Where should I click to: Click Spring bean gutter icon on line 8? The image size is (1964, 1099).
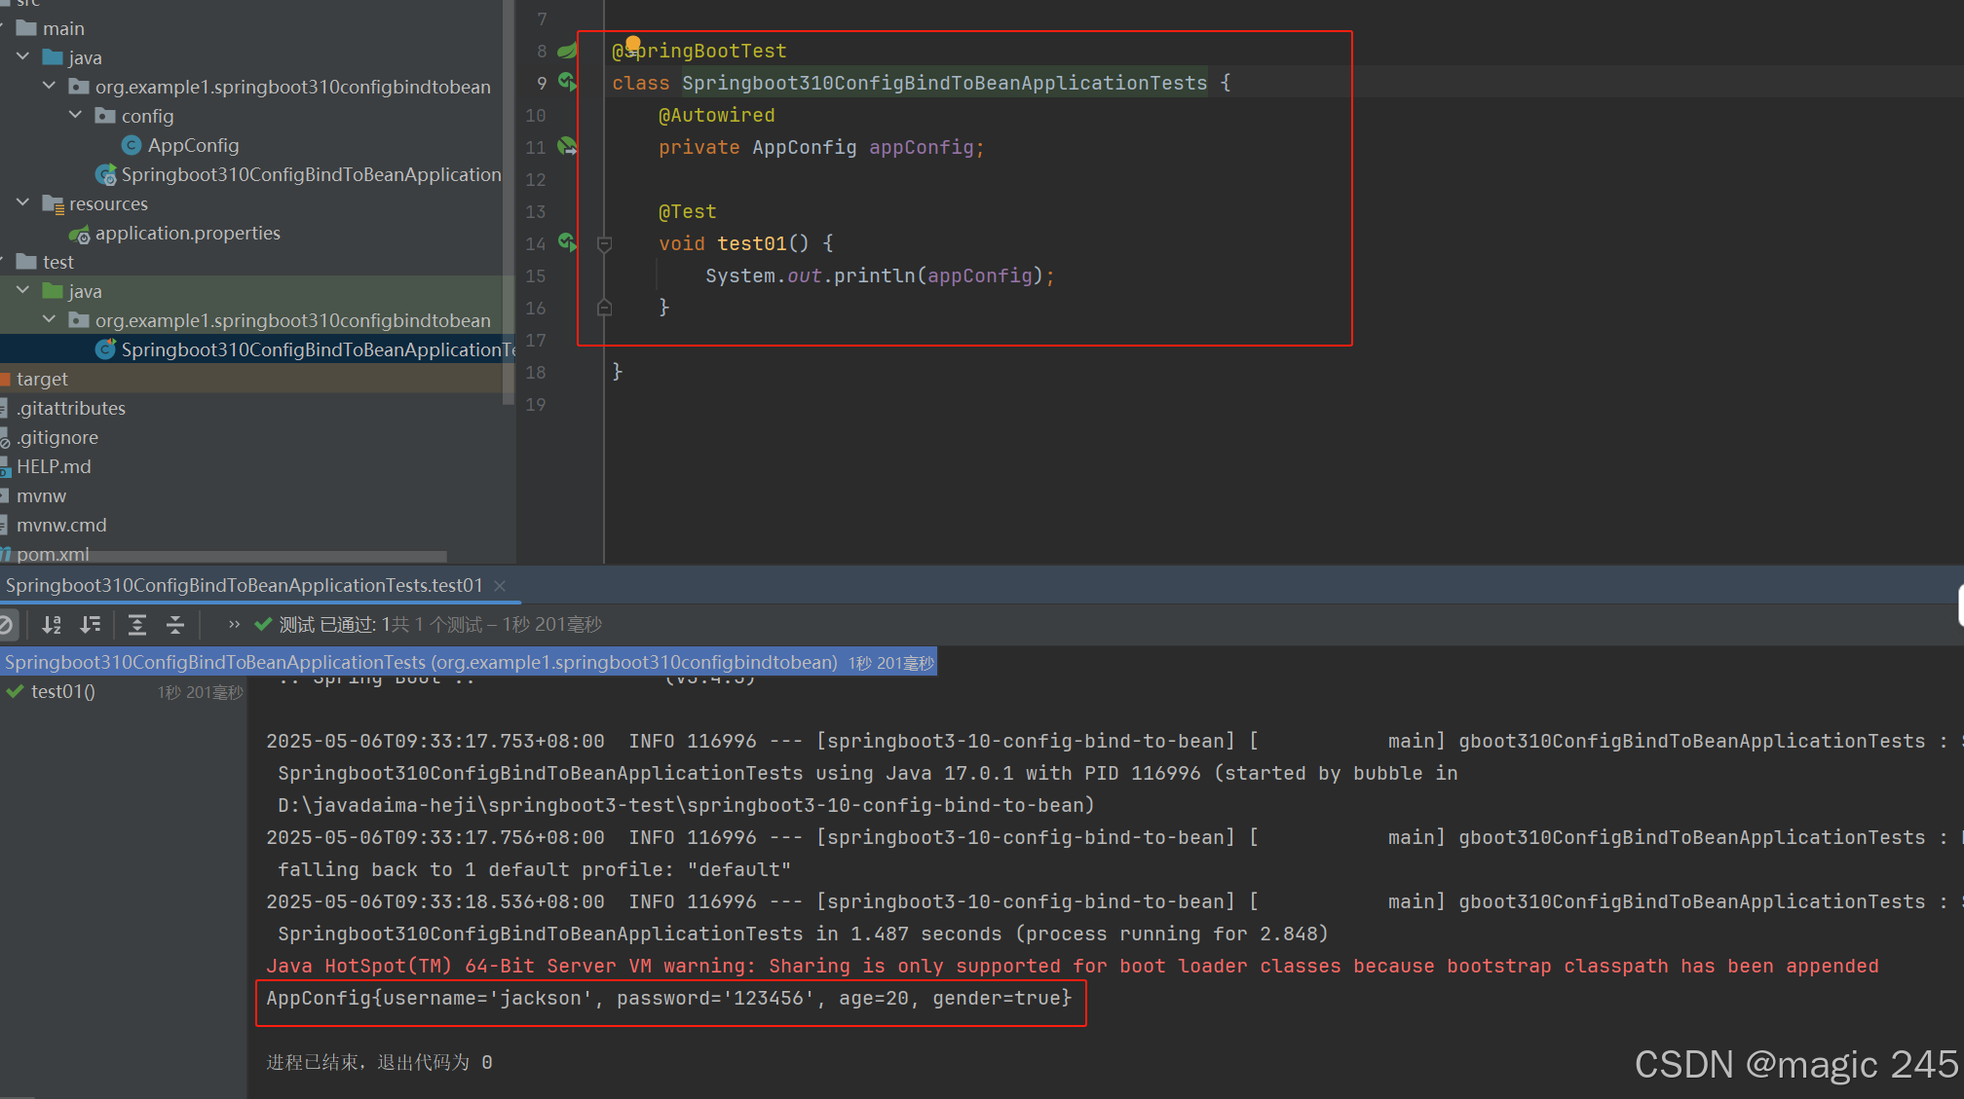[567, 50]
